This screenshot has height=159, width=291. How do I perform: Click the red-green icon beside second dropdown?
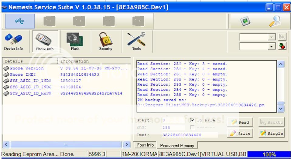tap(282, 46)
